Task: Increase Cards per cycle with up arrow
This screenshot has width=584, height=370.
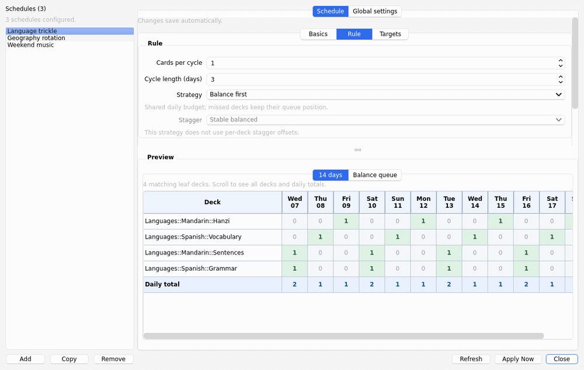Action: 561,60
